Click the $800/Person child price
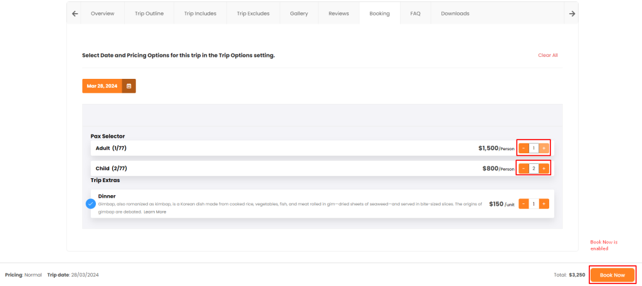 point(498,168)
